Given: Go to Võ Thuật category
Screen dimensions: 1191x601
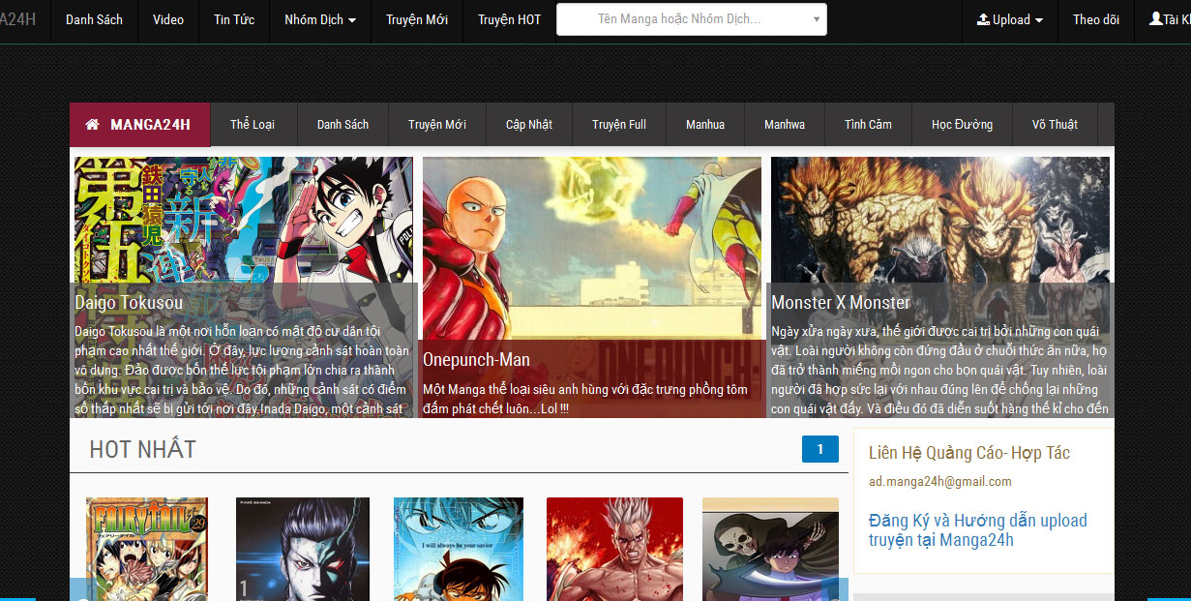Looking at the screenshot, I should tap(1055, 125).
